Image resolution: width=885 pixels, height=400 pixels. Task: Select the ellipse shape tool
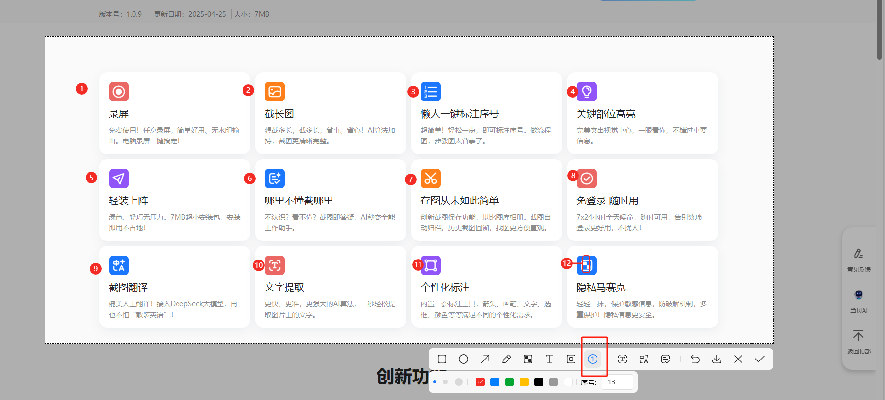point(464,359)
